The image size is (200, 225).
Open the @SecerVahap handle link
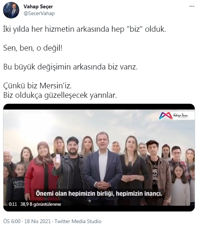tap(39, 14)
